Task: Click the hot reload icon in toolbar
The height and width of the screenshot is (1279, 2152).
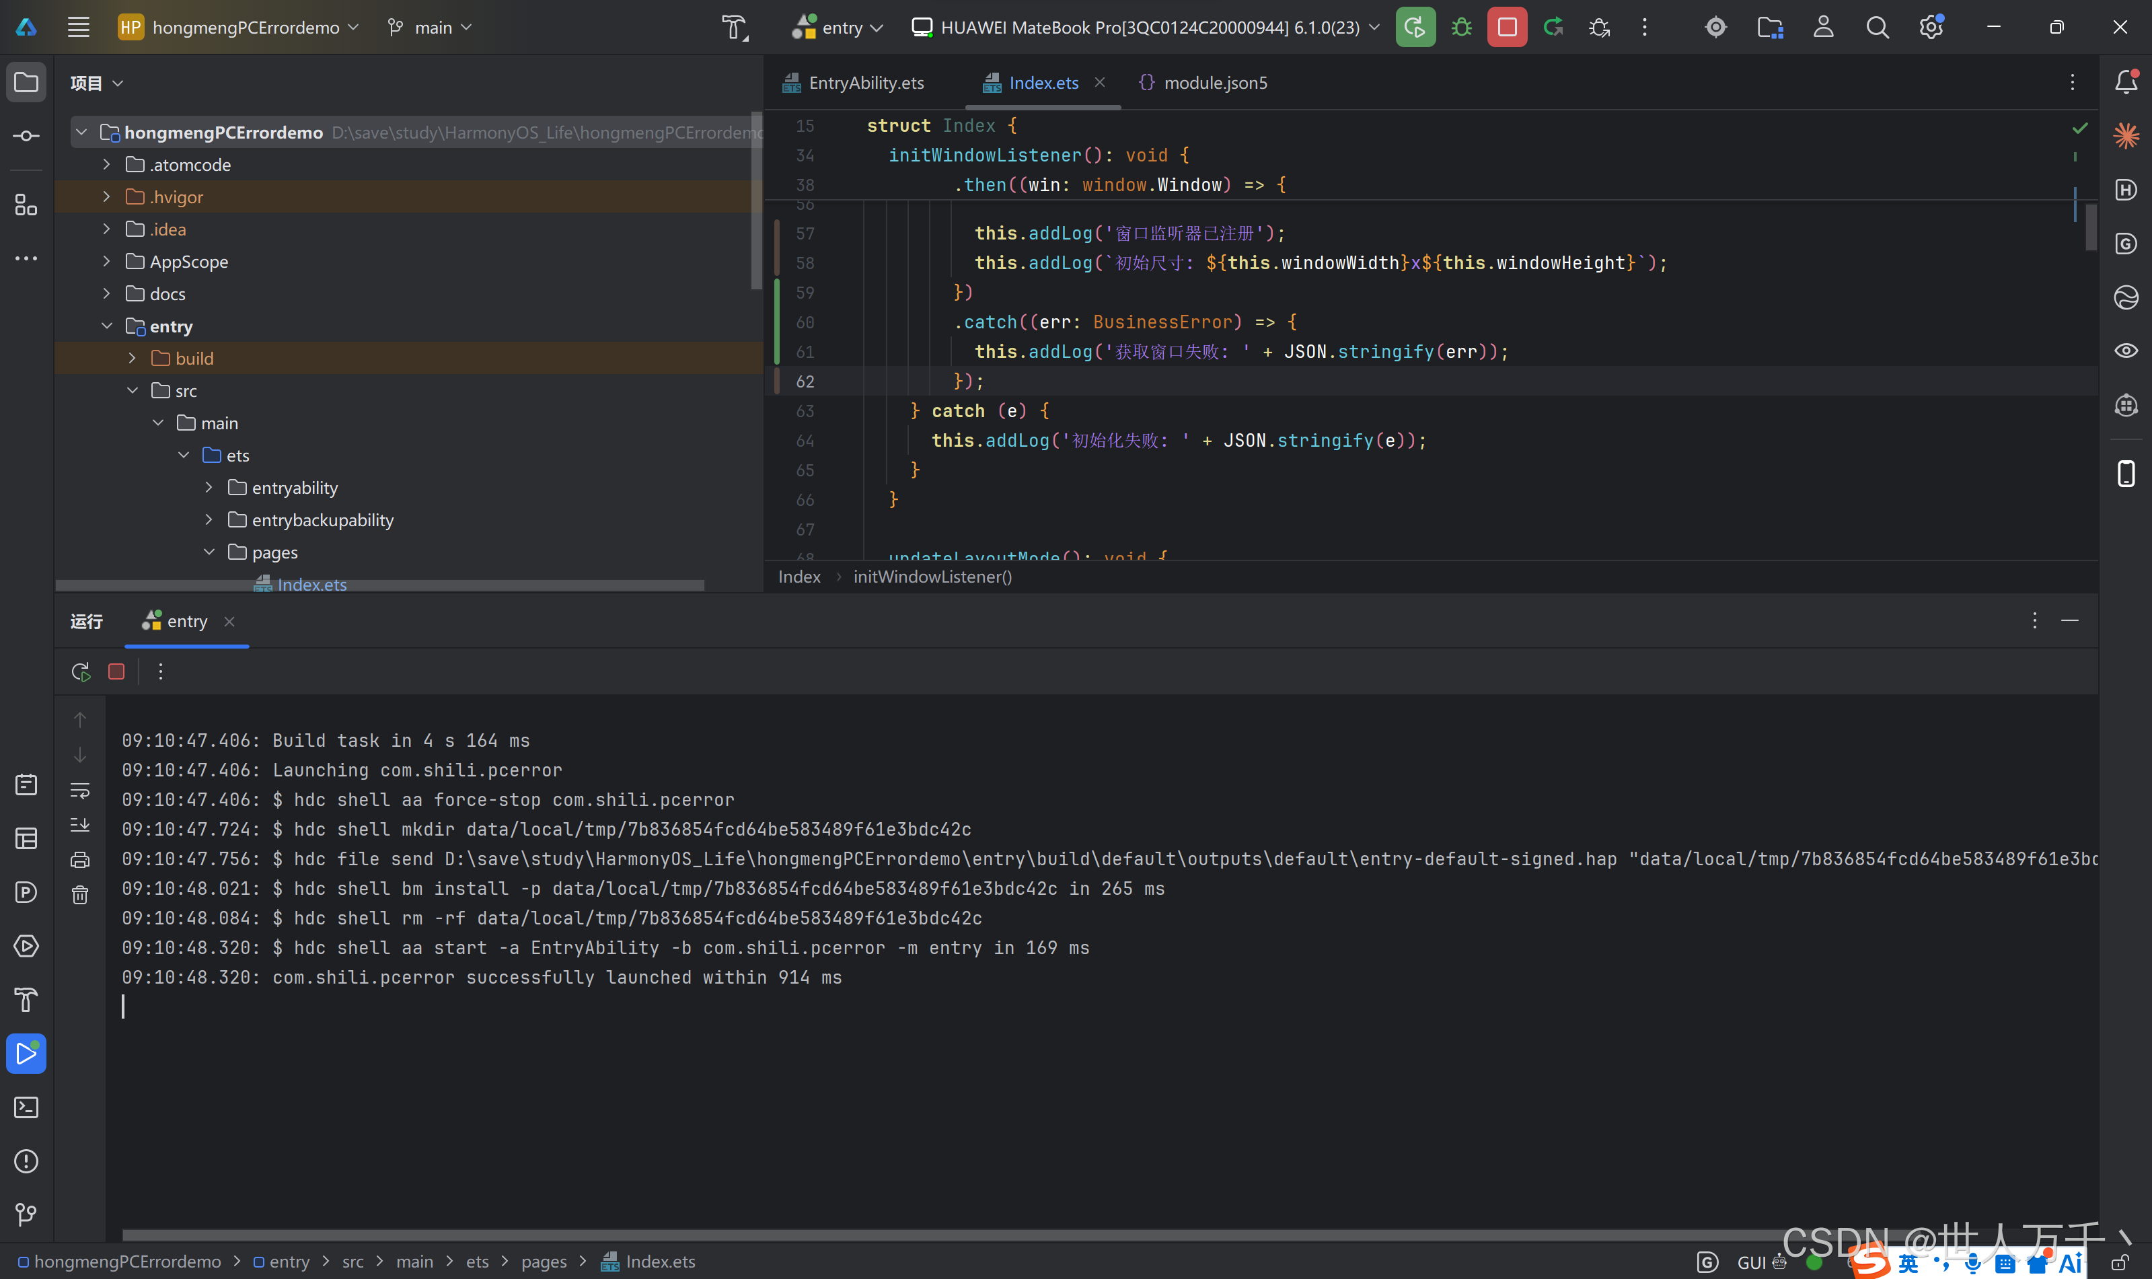Action: tap(1553, 27)
